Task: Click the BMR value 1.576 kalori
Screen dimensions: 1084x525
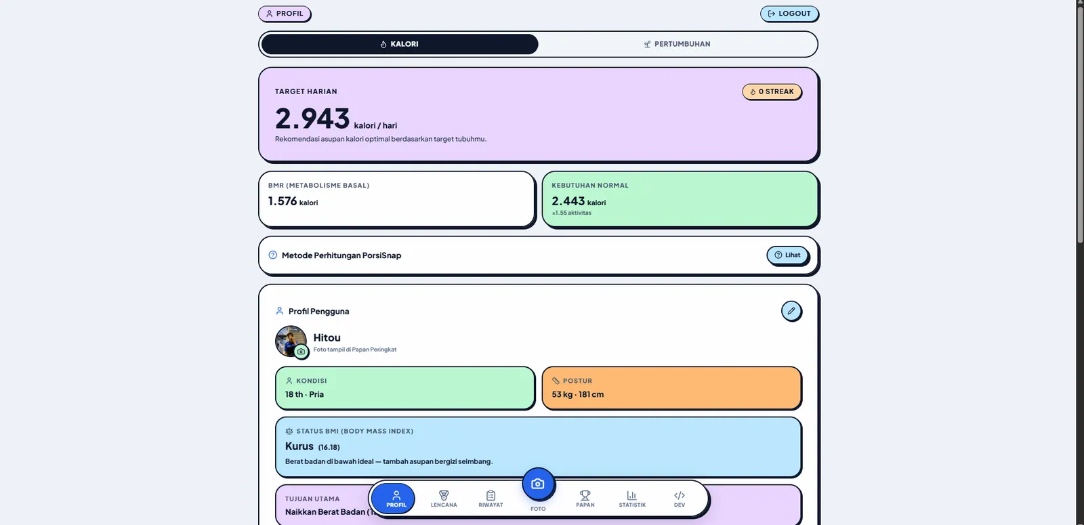Action: (x=293, y=201)
